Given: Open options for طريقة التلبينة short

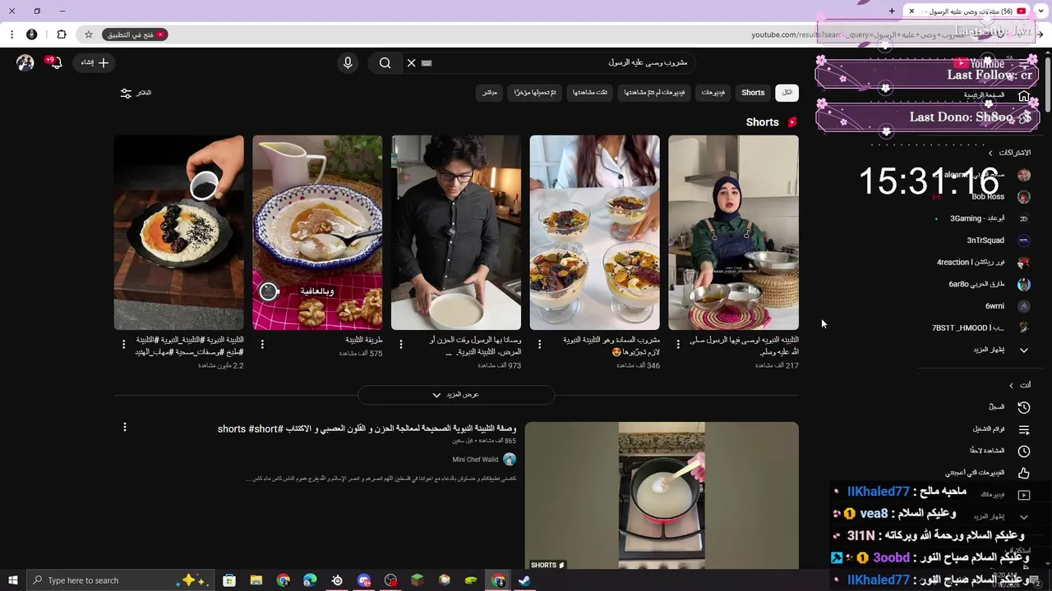Looking at the screenshot, I should pyautogui.click(x=262, y=345).
